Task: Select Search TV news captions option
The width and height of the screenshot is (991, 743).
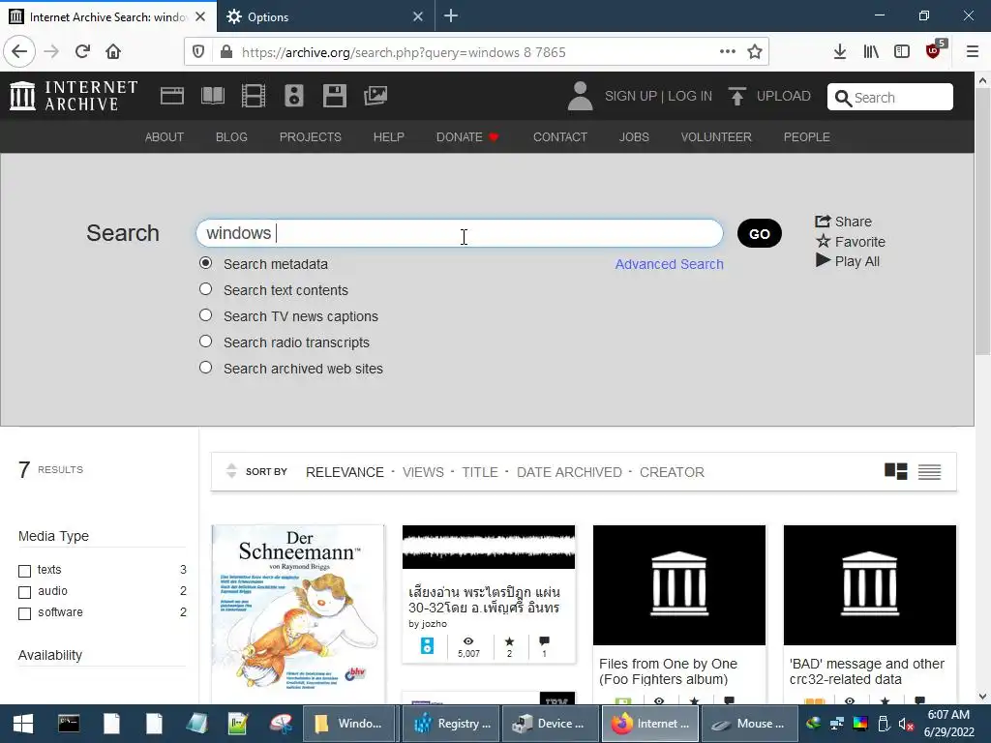Action: click(x=205, y=314)
